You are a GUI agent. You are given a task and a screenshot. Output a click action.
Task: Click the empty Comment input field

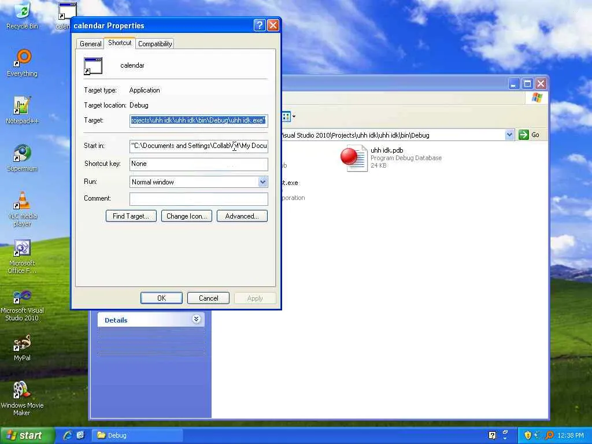(199, 199)
